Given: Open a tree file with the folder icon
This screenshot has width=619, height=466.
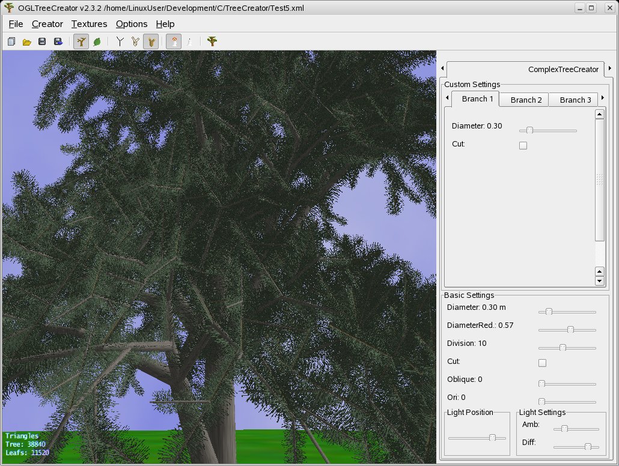Looking at the screenshot, I should (x=27, y=41).
